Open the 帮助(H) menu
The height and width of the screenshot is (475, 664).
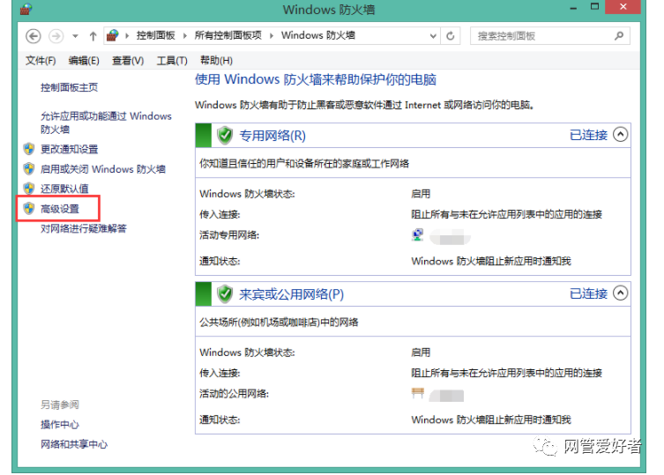coord(216,61)
